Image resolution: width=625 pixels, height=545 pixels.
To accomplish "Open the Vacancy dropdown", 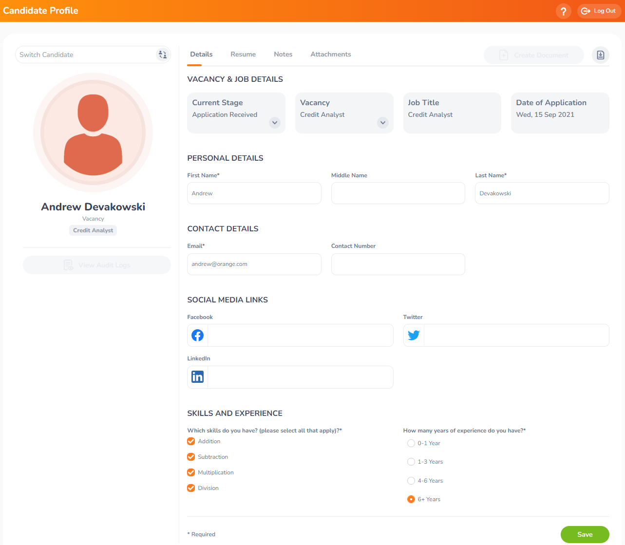I will tap(382, 123).
